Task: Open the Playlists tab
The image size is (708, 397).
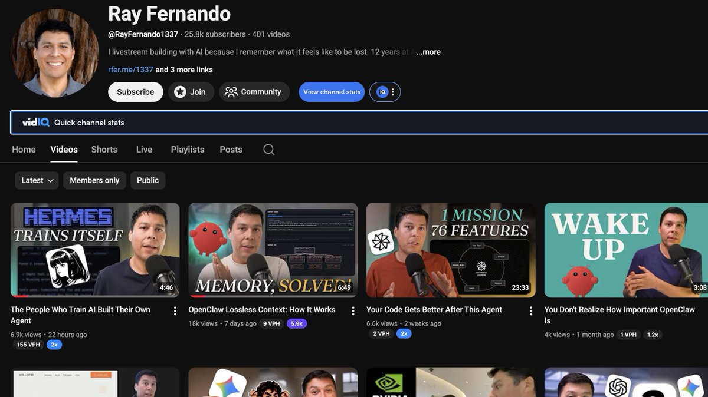Action: click(x=188, y=150)
